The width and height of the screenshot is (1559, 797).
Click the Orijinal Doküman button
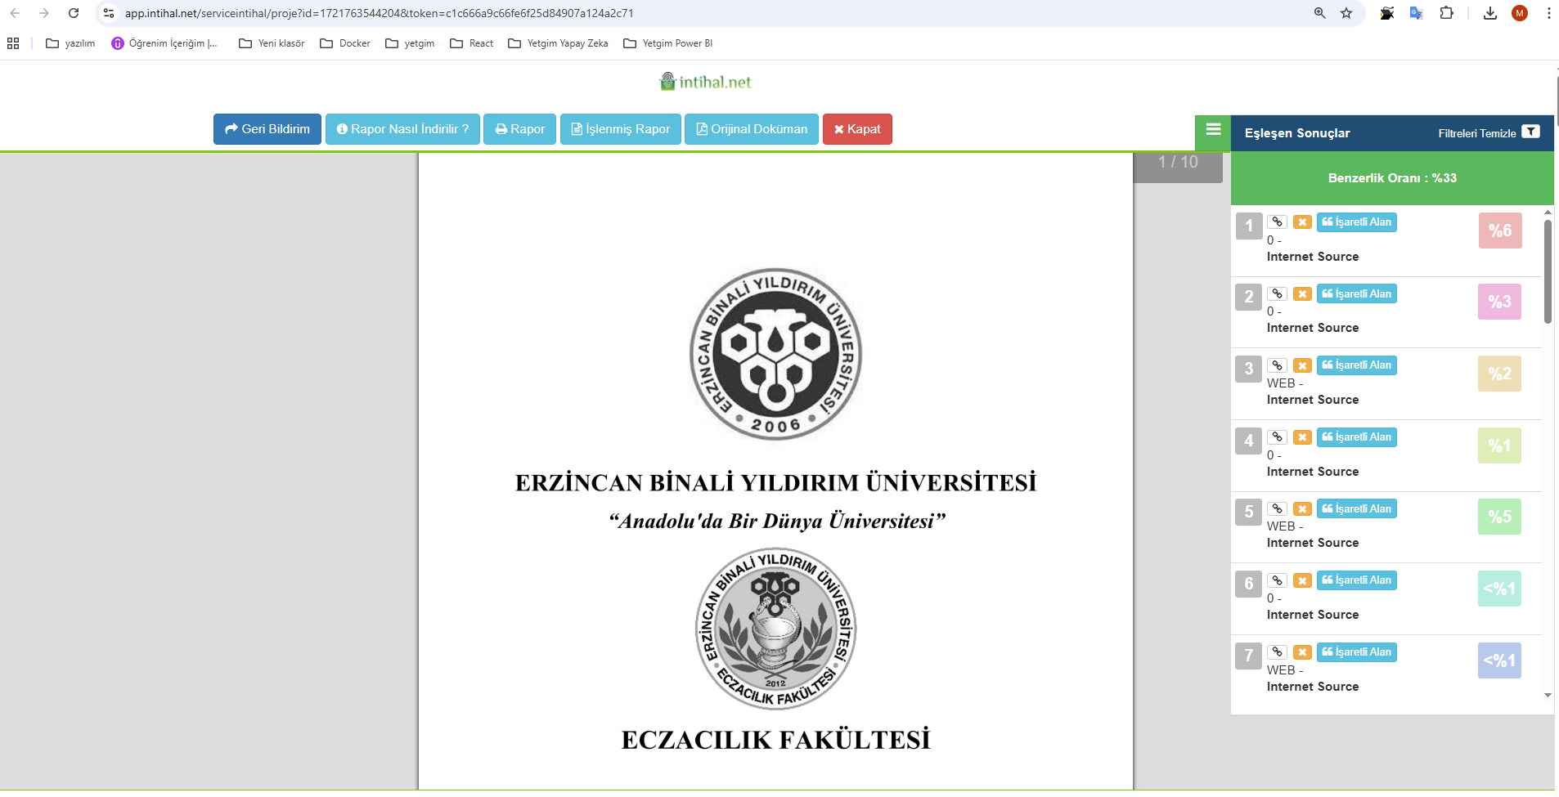(x=751, y=129)
